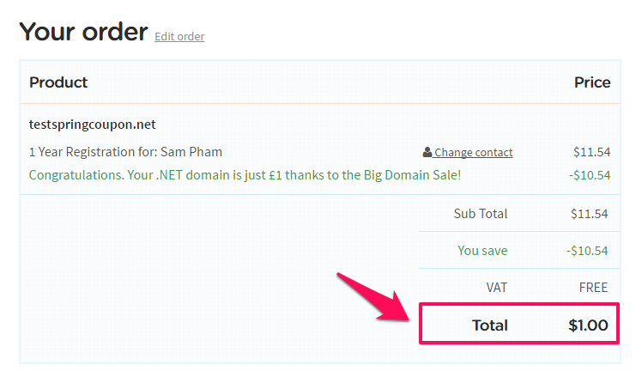Click the Edit order link
Screen dimensions: 642x383
(179, 36)
